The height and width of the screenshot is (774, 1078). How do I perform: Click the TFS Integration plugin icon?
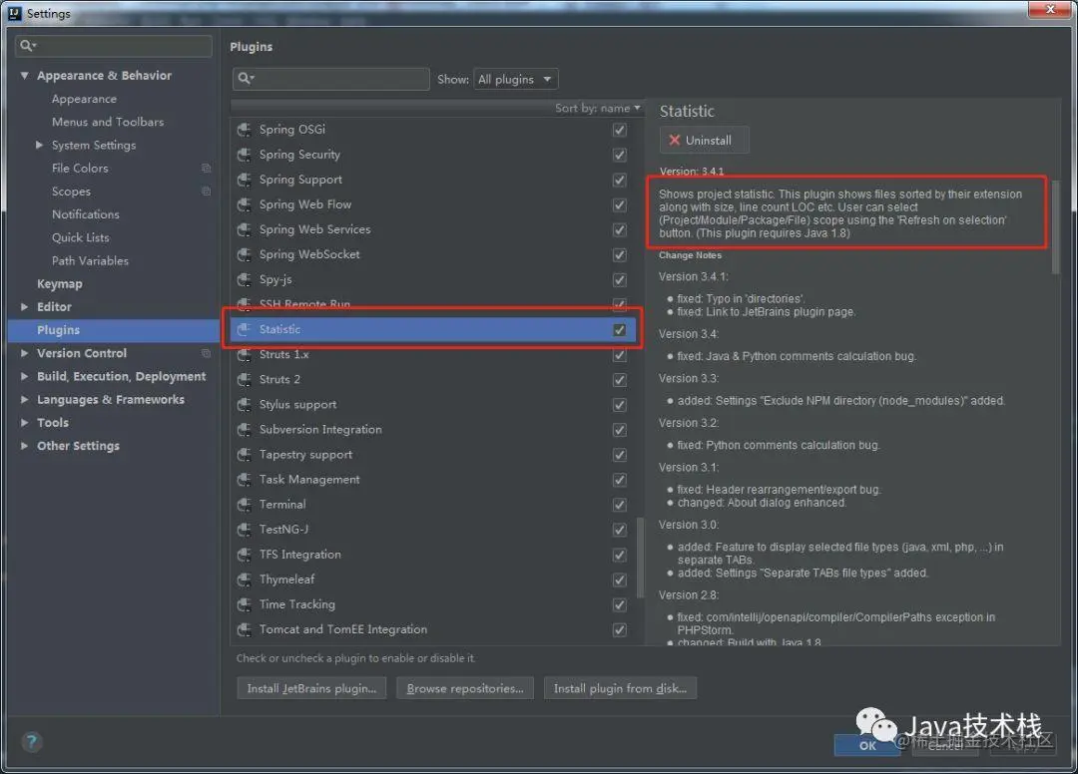coord(244,555)
